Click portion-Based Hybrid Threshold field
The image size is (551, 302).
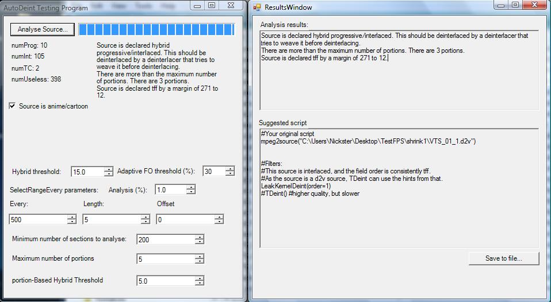166,281
